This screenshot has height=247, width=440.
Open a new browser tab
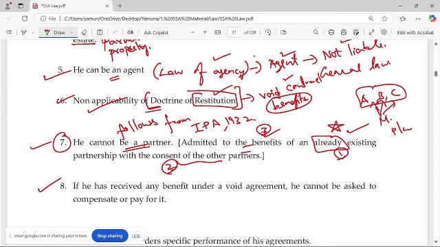[120, 6]
